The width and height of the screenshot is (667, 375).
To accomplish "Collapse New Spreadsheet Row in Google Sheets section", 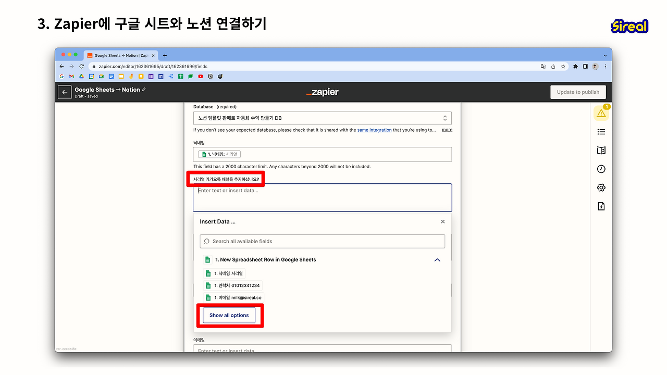I will (x=437, y=260).
